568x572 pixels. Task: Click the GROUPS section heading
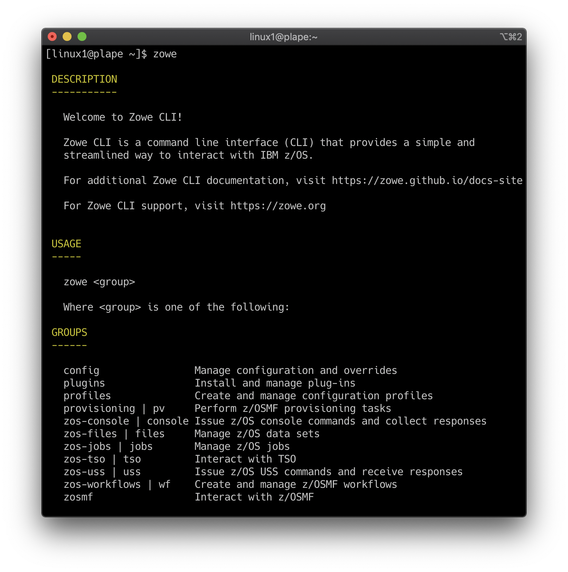(69, 332)
